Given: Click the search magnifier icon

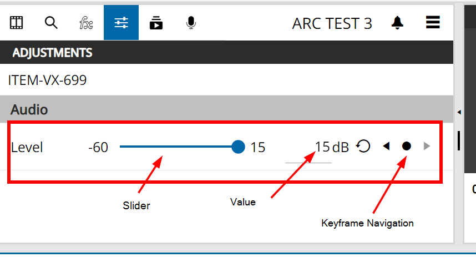Looking at the screenshot, I should (x=51, y=23).
